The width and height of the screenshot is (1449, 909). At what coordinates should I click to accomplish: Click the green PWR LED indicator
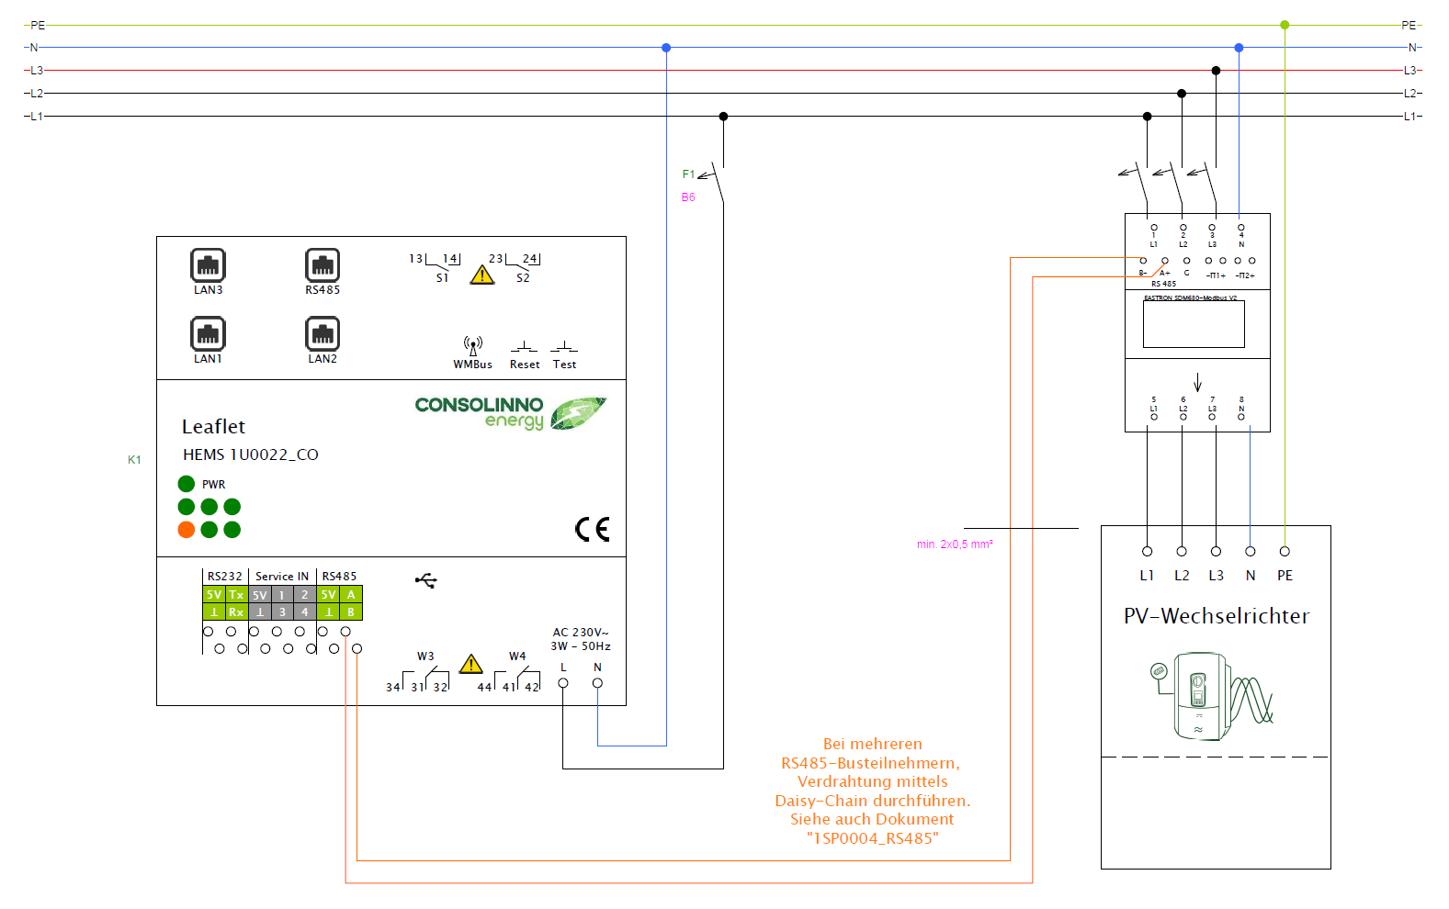pos(187,484)
